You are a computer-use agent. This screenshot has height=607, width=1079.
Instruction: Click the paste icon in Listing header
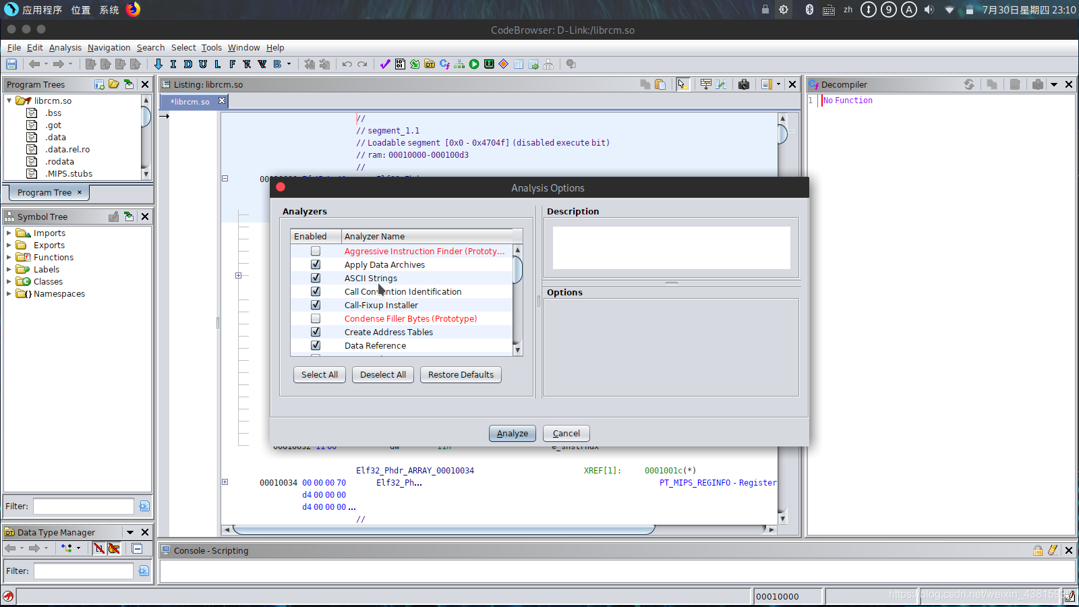[x=660, y=84]
